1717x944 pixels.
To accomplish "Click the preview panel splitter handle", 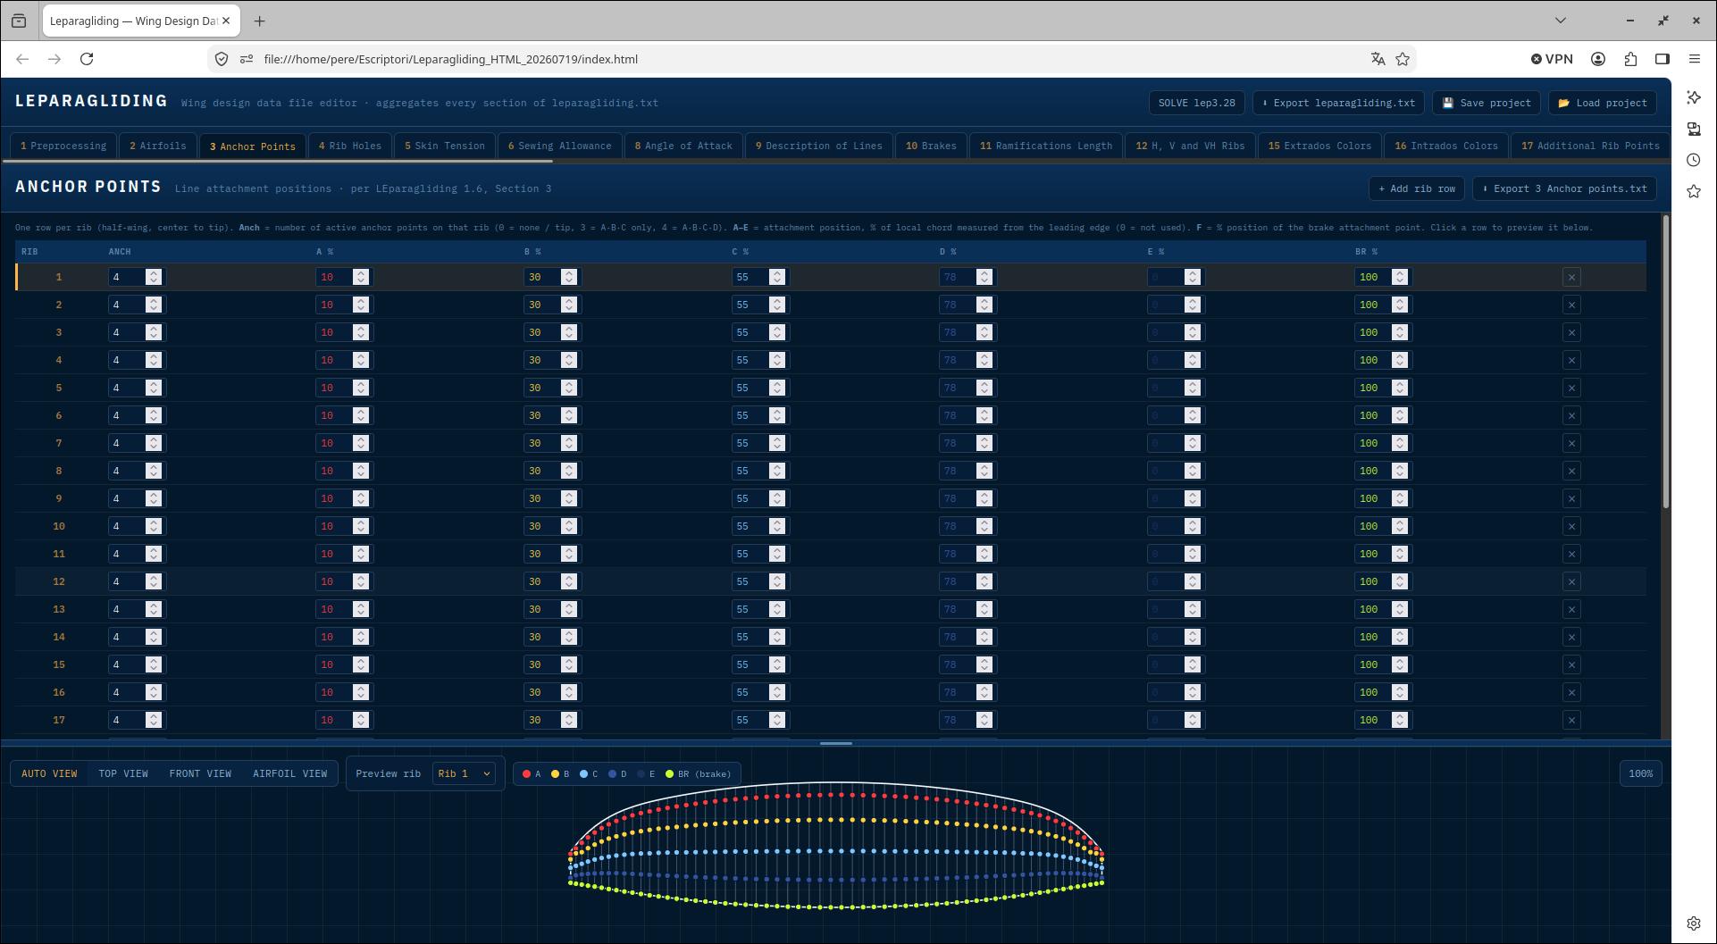I will (835, 743).
